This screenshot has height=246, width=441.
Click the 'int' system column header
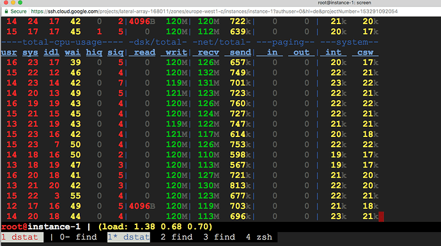333,52
